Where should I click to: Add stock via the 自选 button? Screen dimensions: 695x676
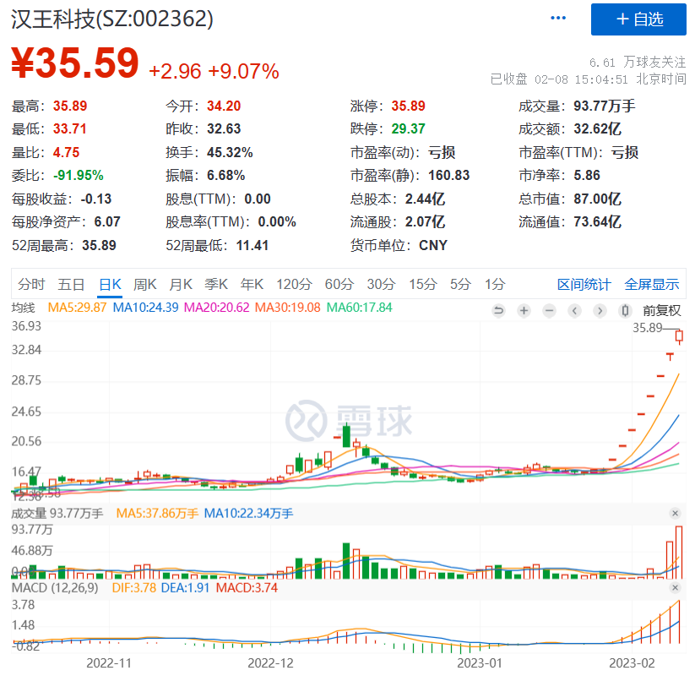[x=638, y=19]
